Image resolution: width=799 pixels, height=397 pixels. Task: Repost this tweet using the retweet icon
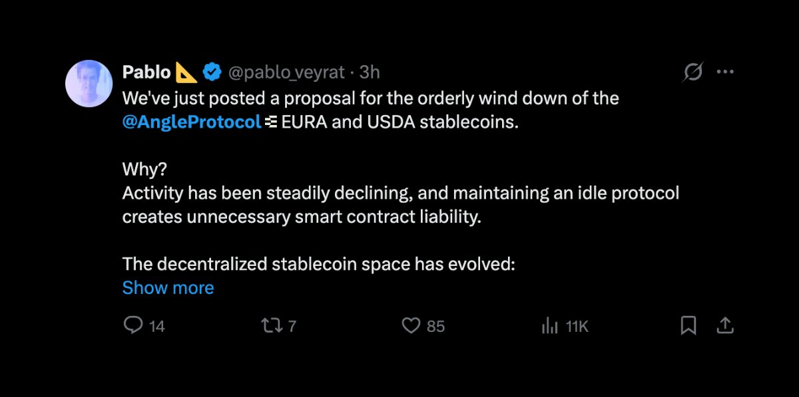click(x=270, y=325)
